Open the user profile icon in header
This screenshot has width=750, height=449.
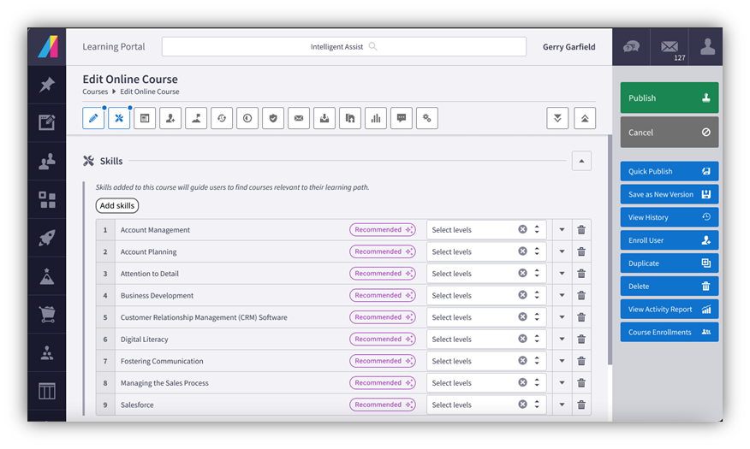pyautogui.click(x=707, y=47)
